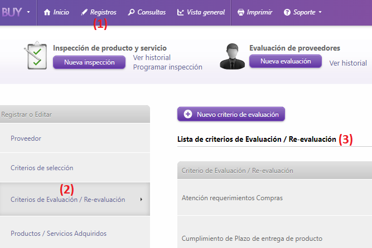Open the BUY dropdown arrow
The width and height of the screenshot is (372, 248).
pyautogui.click(x=28, y=12)
